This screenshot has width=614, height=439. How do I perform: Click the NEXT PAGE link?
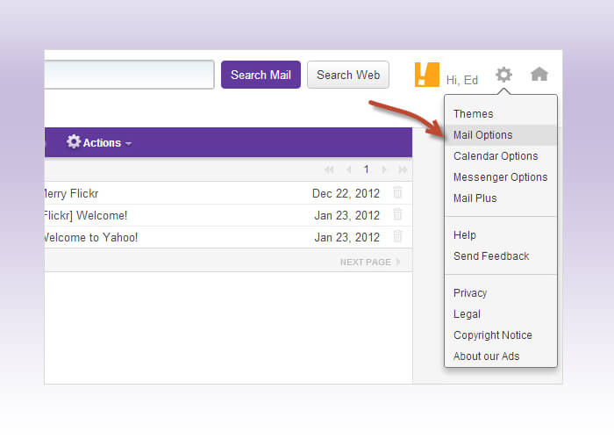[x=369, y=263]
